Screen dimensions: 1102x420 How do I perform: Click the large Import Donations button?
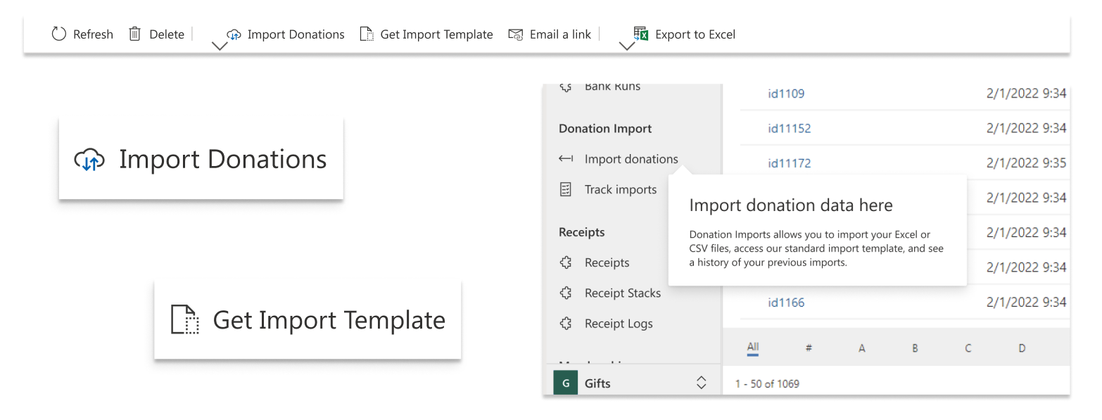pyautogui.click(x=201, y=159)
